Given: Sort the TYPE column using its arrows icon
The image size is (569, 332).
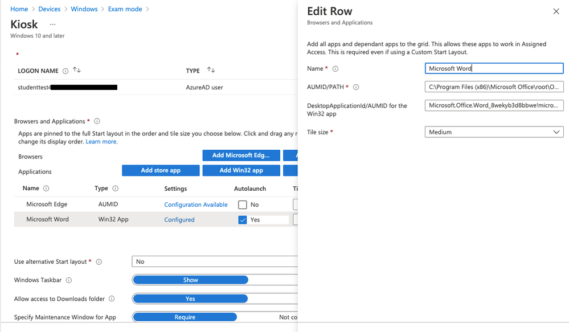Looking at the screenshot, I should tap(211, 70).
